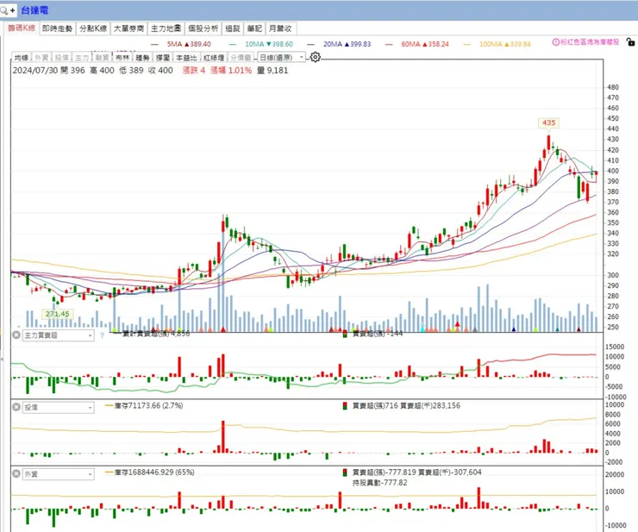This screenshot has width=638, height=532.
Task: Click the 60MA legend entry
Action: pos(417,44)
